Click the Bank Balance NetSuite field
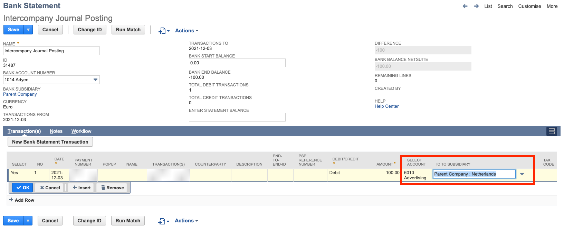The image size is (564, 232). point(423,66)
